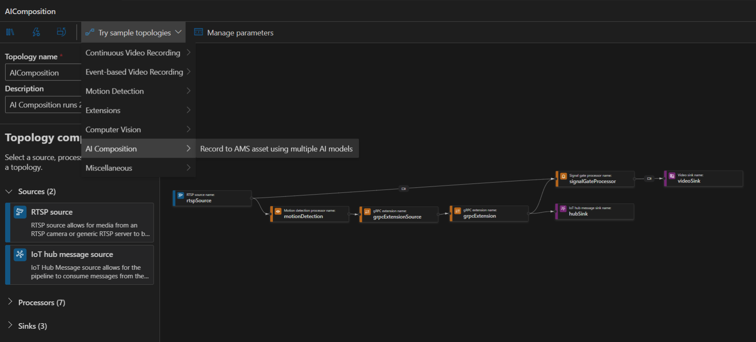Click the lightning gear toolbar icon
The width and height of the screenshot is (756, 342).
coord(36,32)
